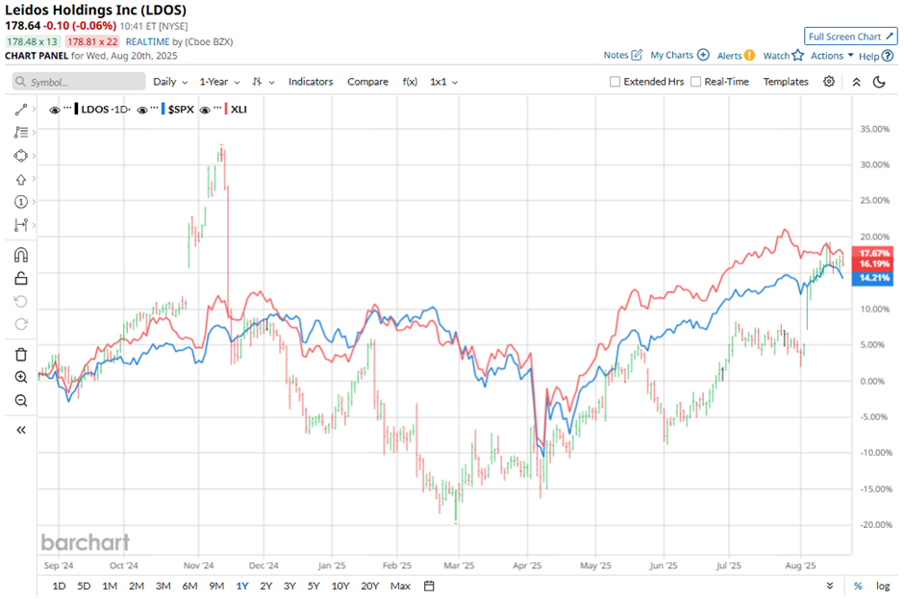Toggle the lock drawings icon

point(21,279)
